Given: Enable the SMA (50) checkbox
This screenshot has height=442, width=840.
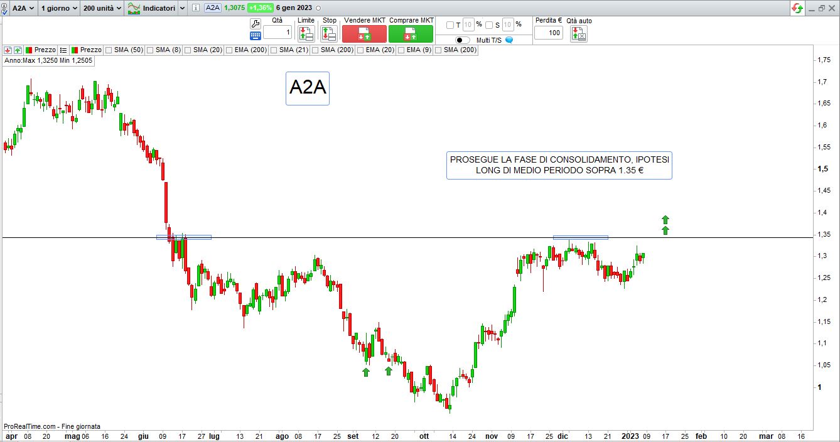Looking at the screenshot, I should coord(109,50).
